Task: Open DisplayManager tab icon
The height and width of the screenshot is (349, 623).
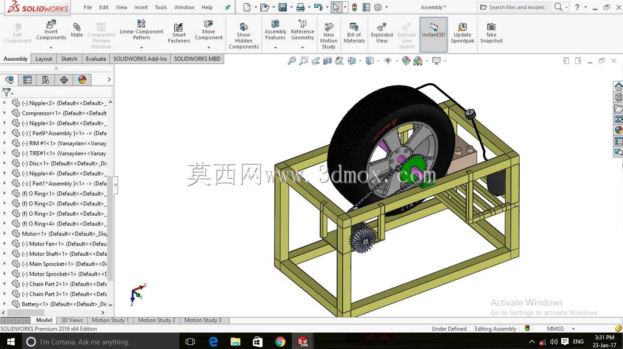Action: coord(82,80)
